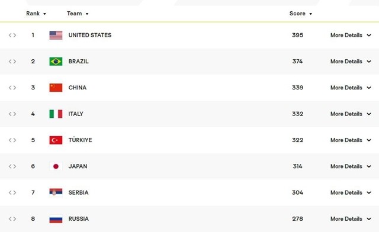
Task: Click the Serbia flag icon
Action: click(56, 192)
